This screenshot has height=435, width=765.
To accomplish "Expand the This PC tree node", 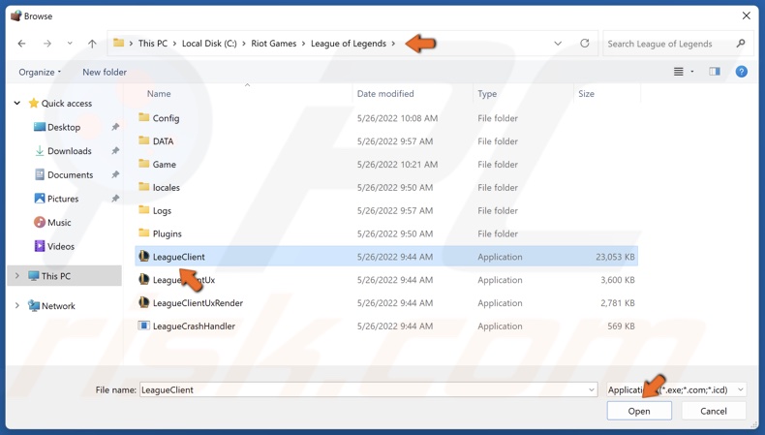I will coord(17,276).
